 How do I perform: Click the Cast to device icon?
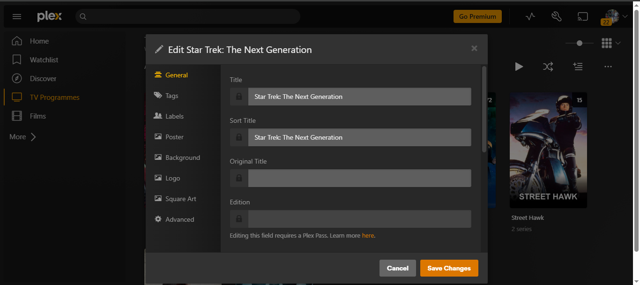coord(582,16)
